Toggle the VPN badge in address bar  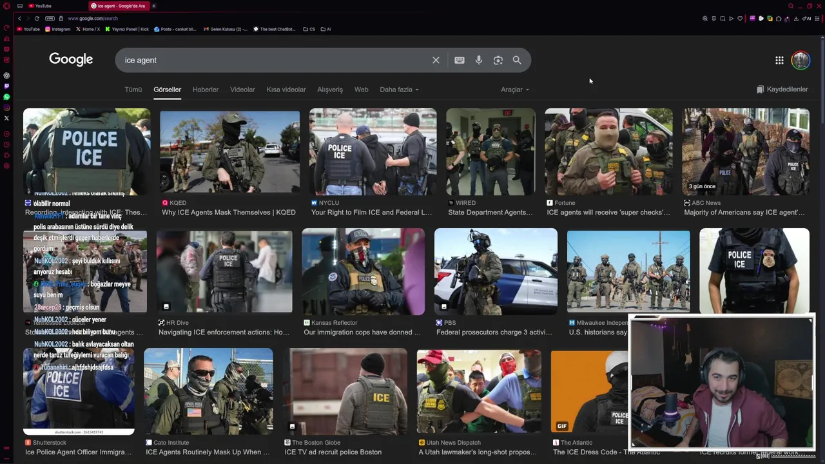[50, 18]
